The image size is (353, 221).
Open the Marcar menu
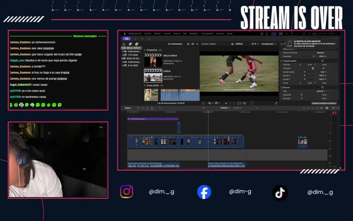(177, 34)
